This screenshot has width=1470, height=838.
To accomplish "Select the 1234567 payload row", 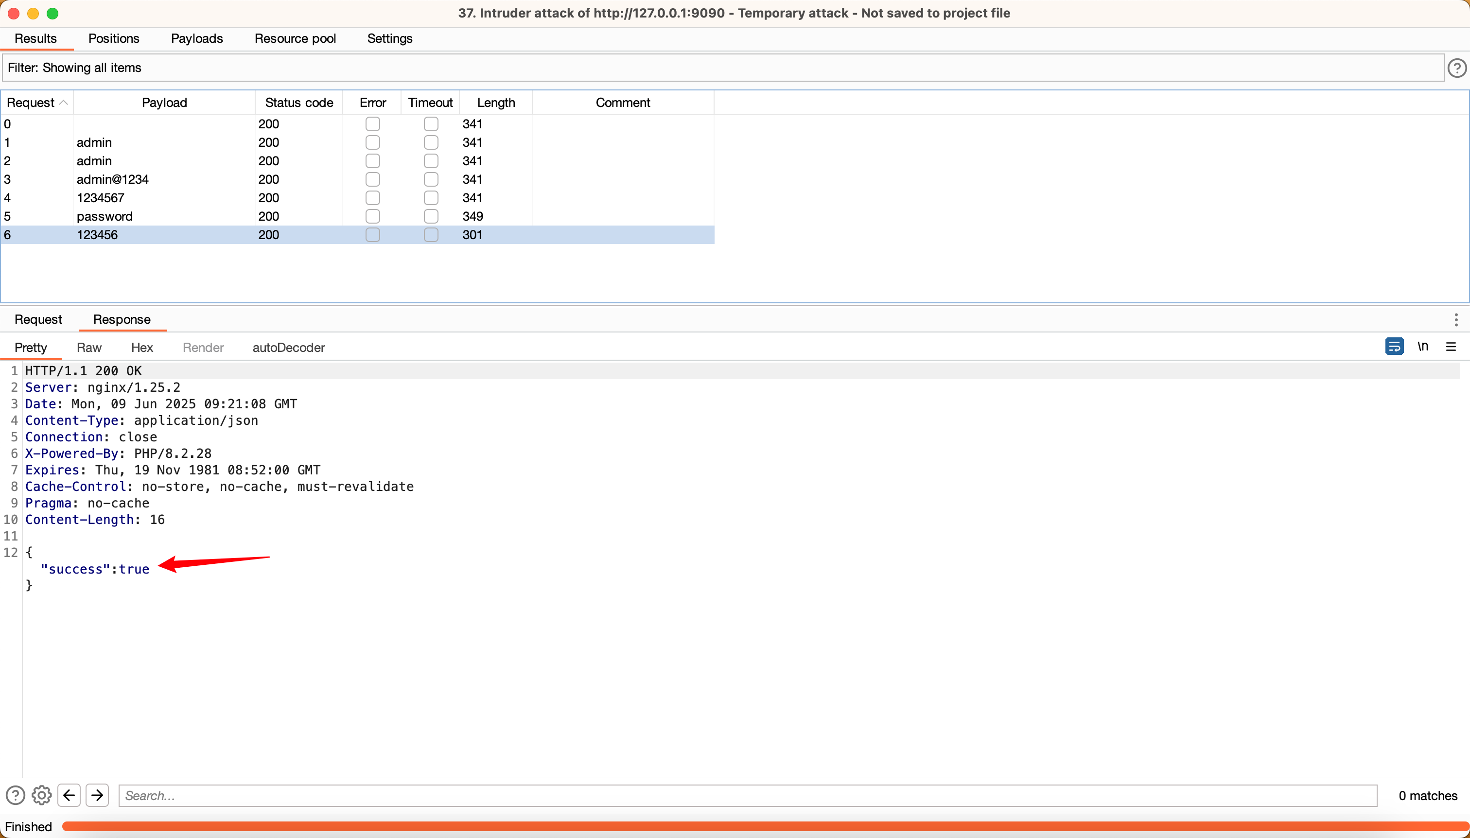I will (357, 197).
